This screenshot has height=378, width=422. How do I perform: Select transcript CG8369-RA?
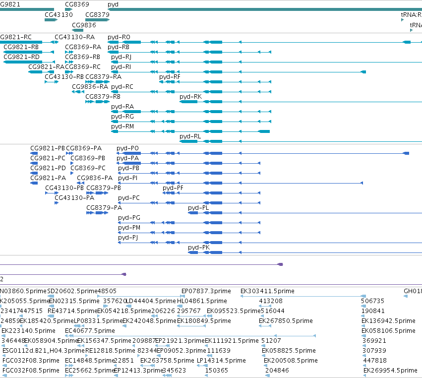point(83,47)
